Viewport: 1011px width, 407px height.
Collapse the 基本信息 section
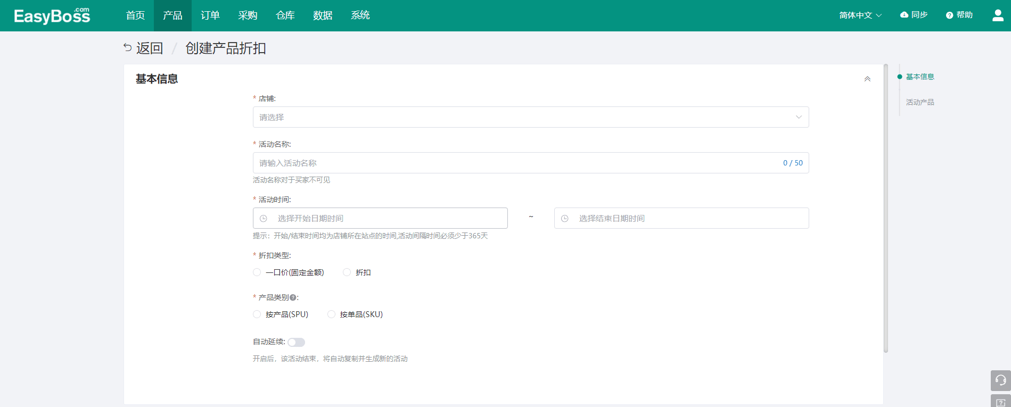[x=867, y=79]
